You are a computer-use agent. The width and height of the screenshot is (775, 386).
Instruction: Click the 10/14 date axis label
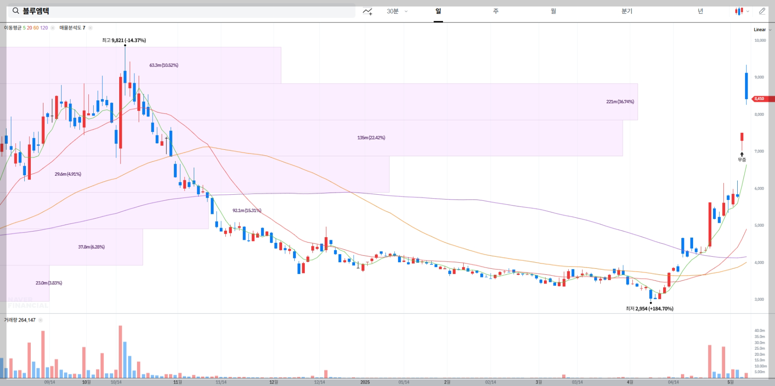116,382
